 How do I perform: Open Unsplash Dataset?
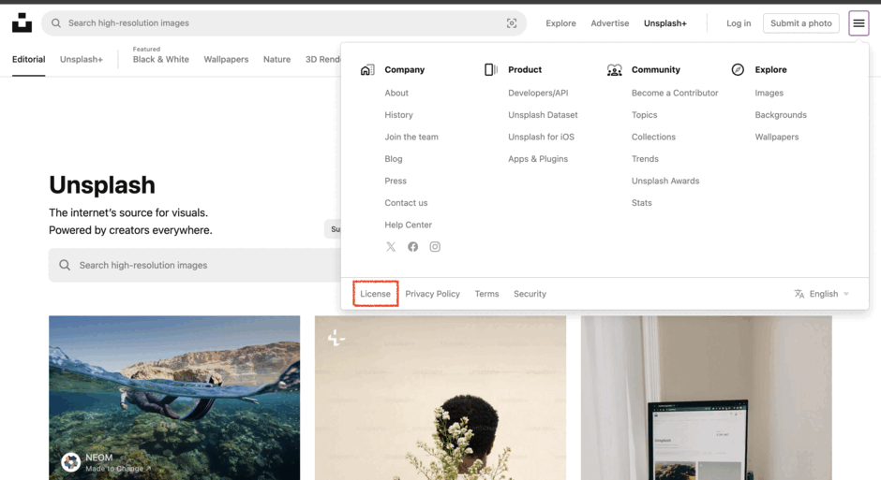click(543, 115)
